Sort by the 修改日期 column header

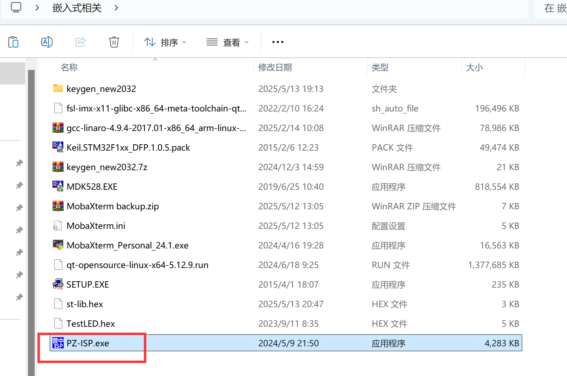point(275,67)
